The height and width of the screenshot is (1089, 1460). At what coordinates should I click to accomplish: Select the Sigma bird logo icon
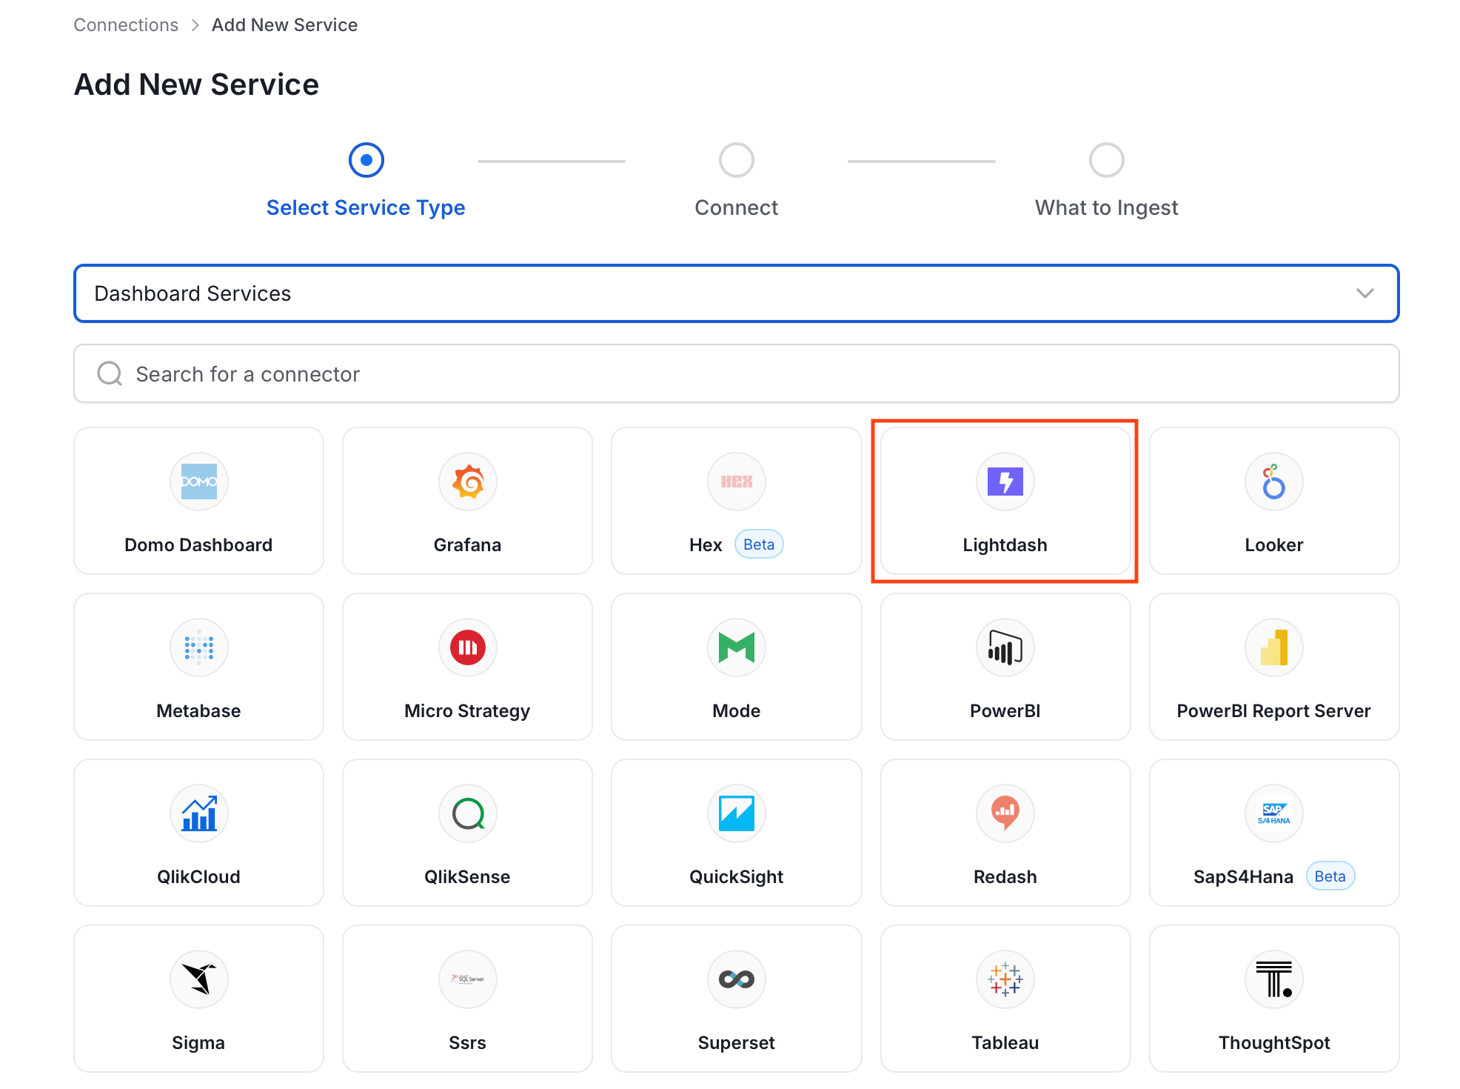pyautogui.click(x=198, y=979)
